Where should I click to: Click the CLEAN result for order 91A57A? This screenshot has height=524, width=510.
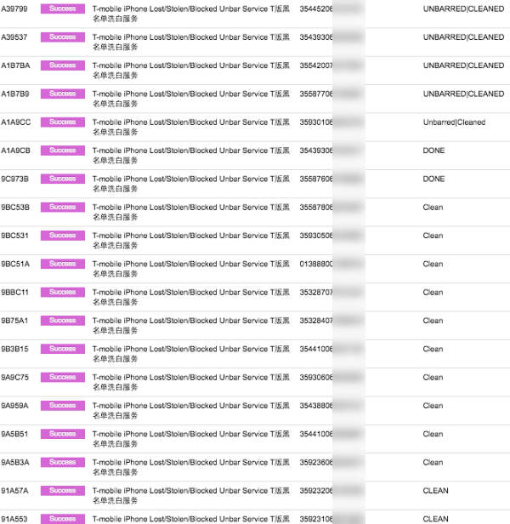(x=435, y=491)
